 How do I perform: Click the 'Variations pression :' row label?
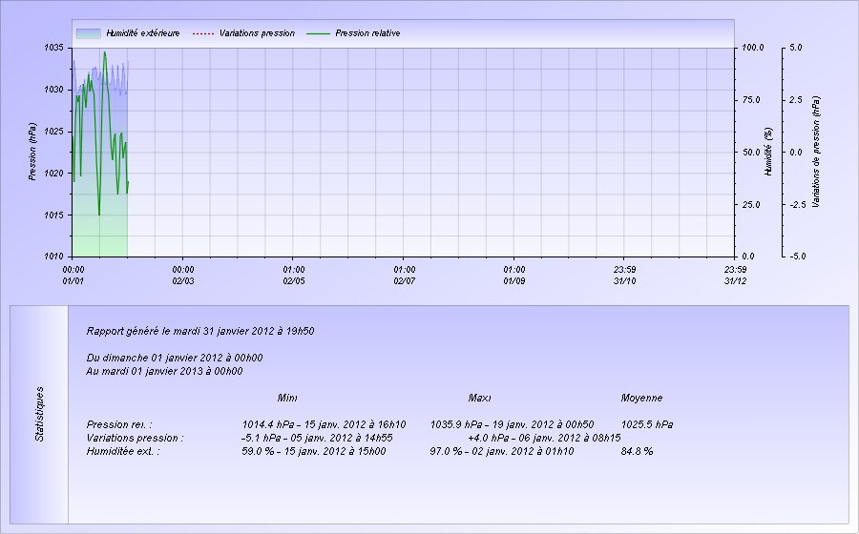click(135, 438)
